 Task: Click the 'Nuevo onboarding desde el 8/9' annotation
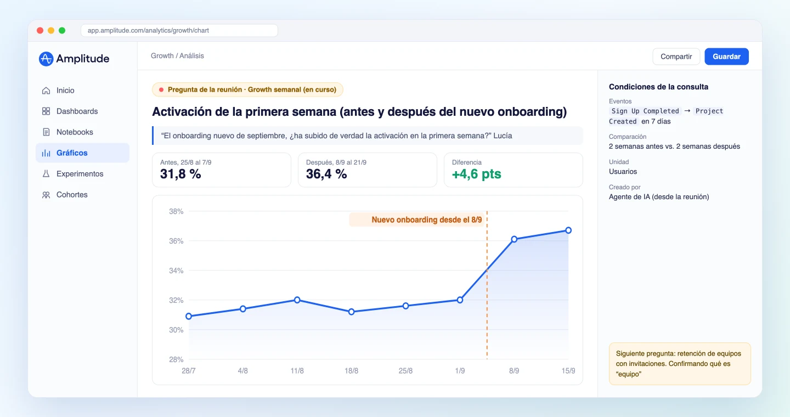[x=417, y=219]
